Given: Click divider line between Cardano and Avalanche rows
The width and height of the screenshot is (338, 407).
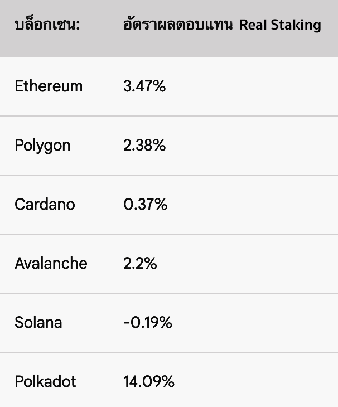Looking at the screenshot, I should (169, 234).
